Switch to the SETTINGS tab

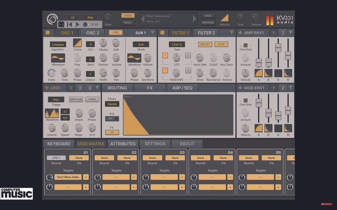tap(155, 144)
